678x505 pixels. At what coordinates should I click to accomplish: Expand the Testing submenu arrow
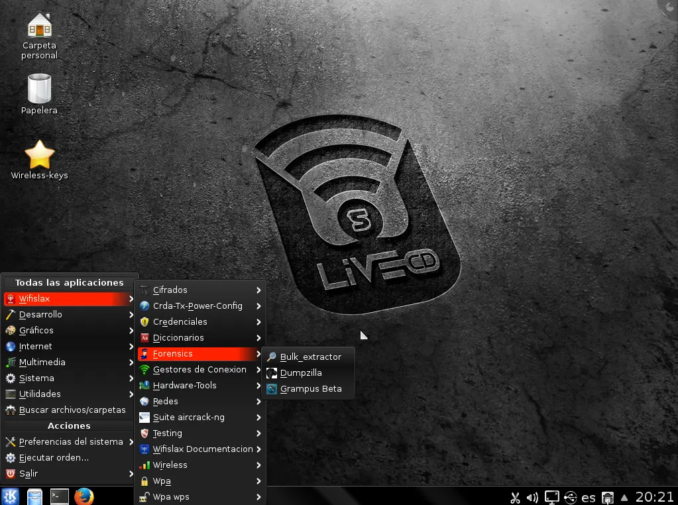click(x=258, y=433)
